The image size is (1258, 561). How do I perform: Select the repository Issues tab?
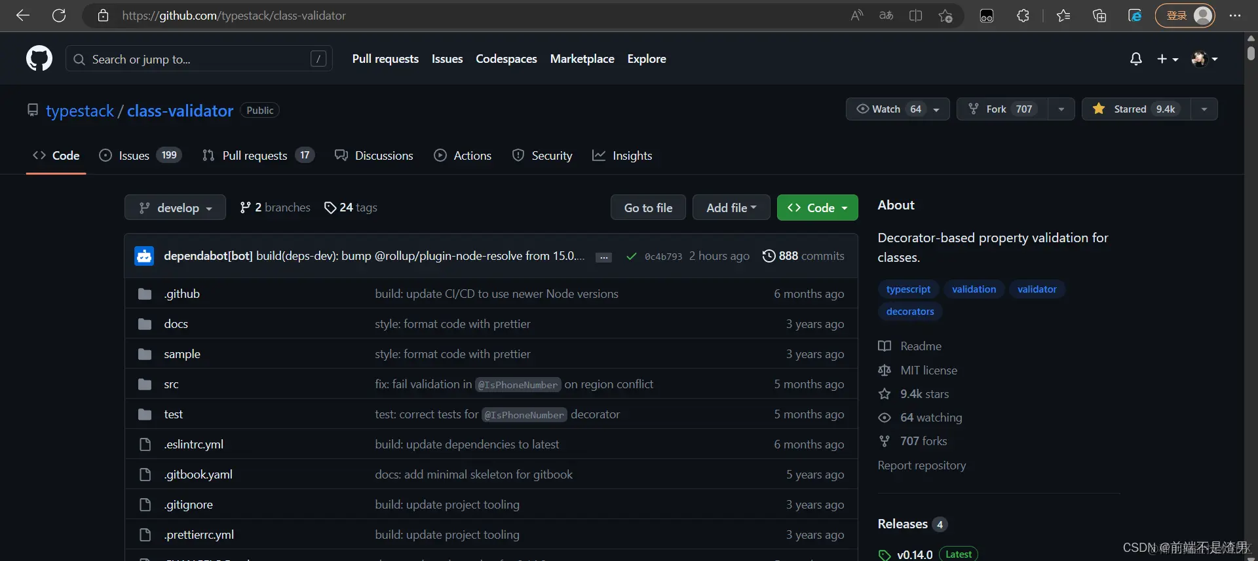[140, 156]
